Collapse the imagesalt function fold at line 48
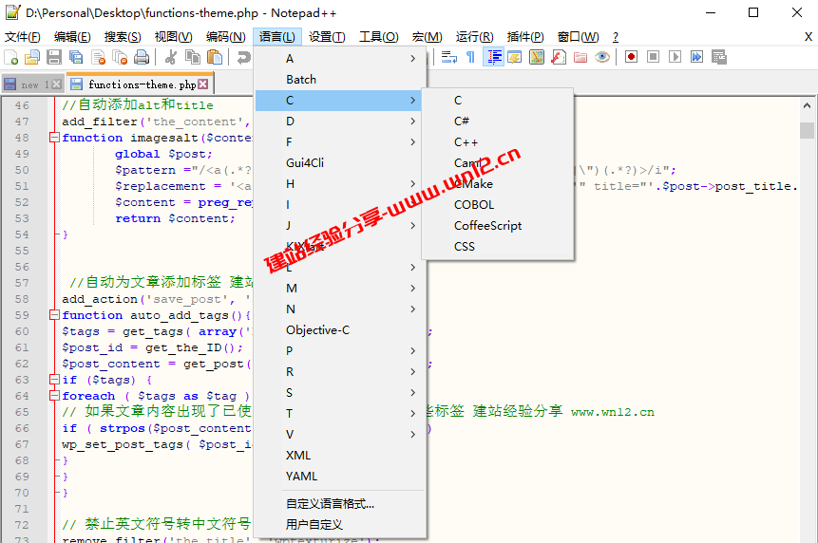 tap(54, 138)
